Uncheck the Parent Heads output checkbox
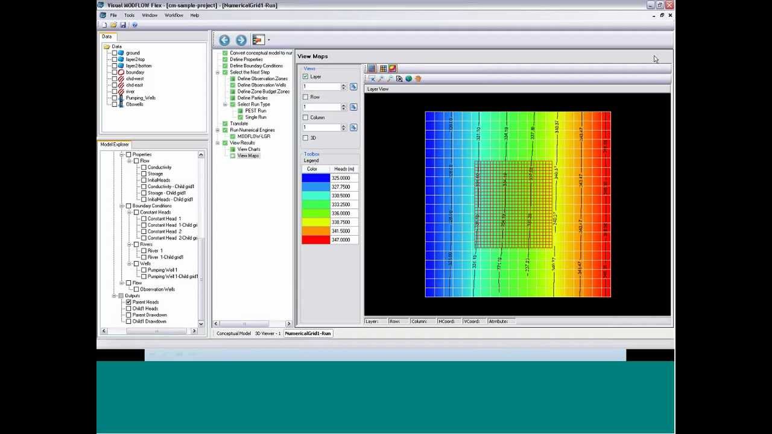Image resolution: width=772 pixels, height=434 pixels. pos(128,302)
